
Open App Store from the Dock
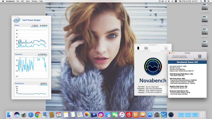point(150,115)
